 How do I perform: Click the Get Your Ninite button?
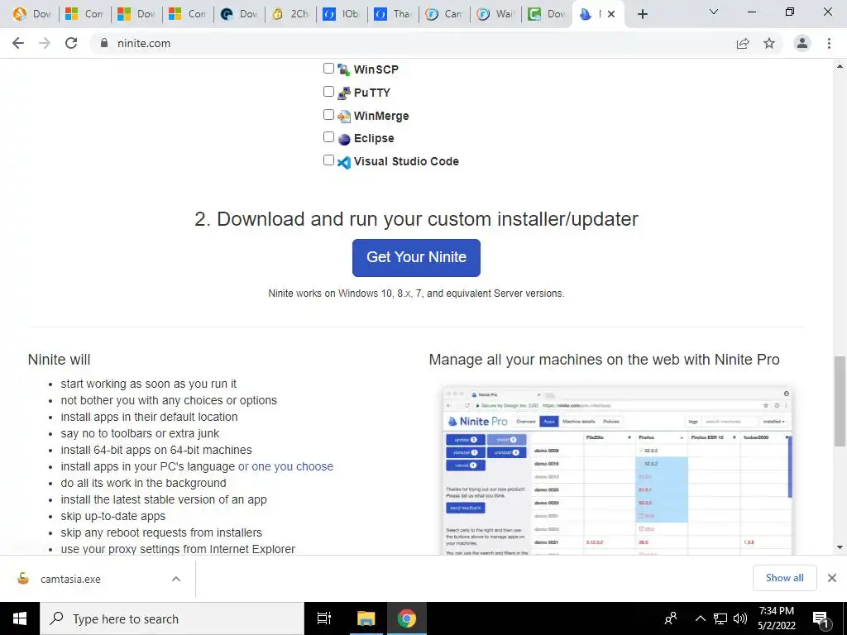pyautogui.click(x=416, y=258)
